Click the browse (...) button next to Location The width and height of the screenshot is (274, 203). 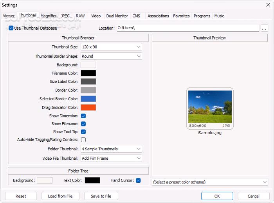coord(264,28)
